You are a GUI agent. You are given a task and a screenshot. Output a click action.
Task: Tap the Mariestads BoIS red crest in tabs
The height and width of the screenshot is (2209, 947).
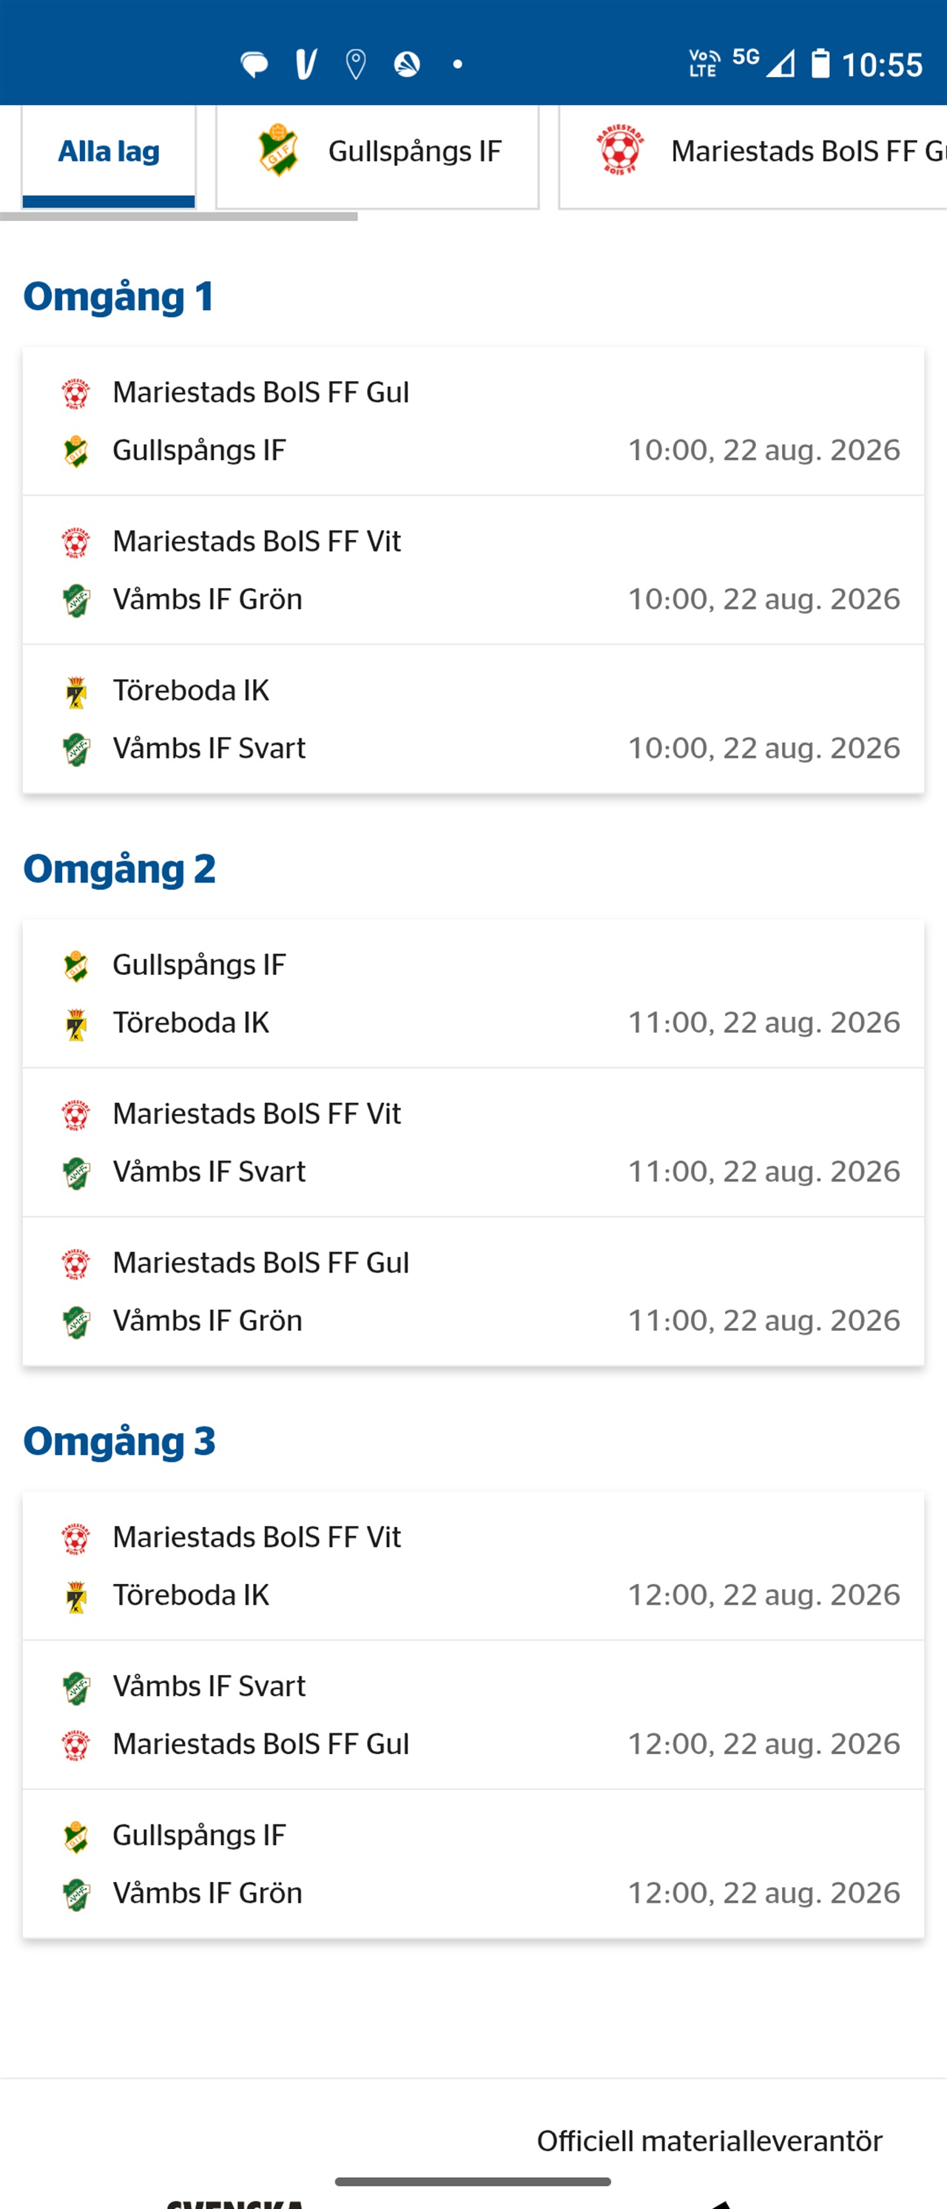coord(619,150)
